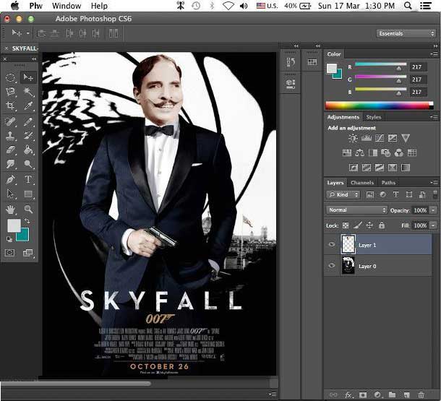Open the Window menu
The width and height of the screenshot is (441, 401).
tap(67, 6)
